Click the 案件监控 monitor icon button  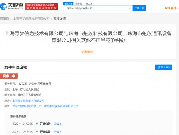pyautogui.click(x=164, y=67)
